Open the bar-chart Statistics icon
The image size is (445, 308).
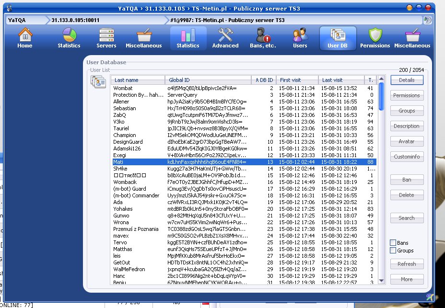click(188, 38)
